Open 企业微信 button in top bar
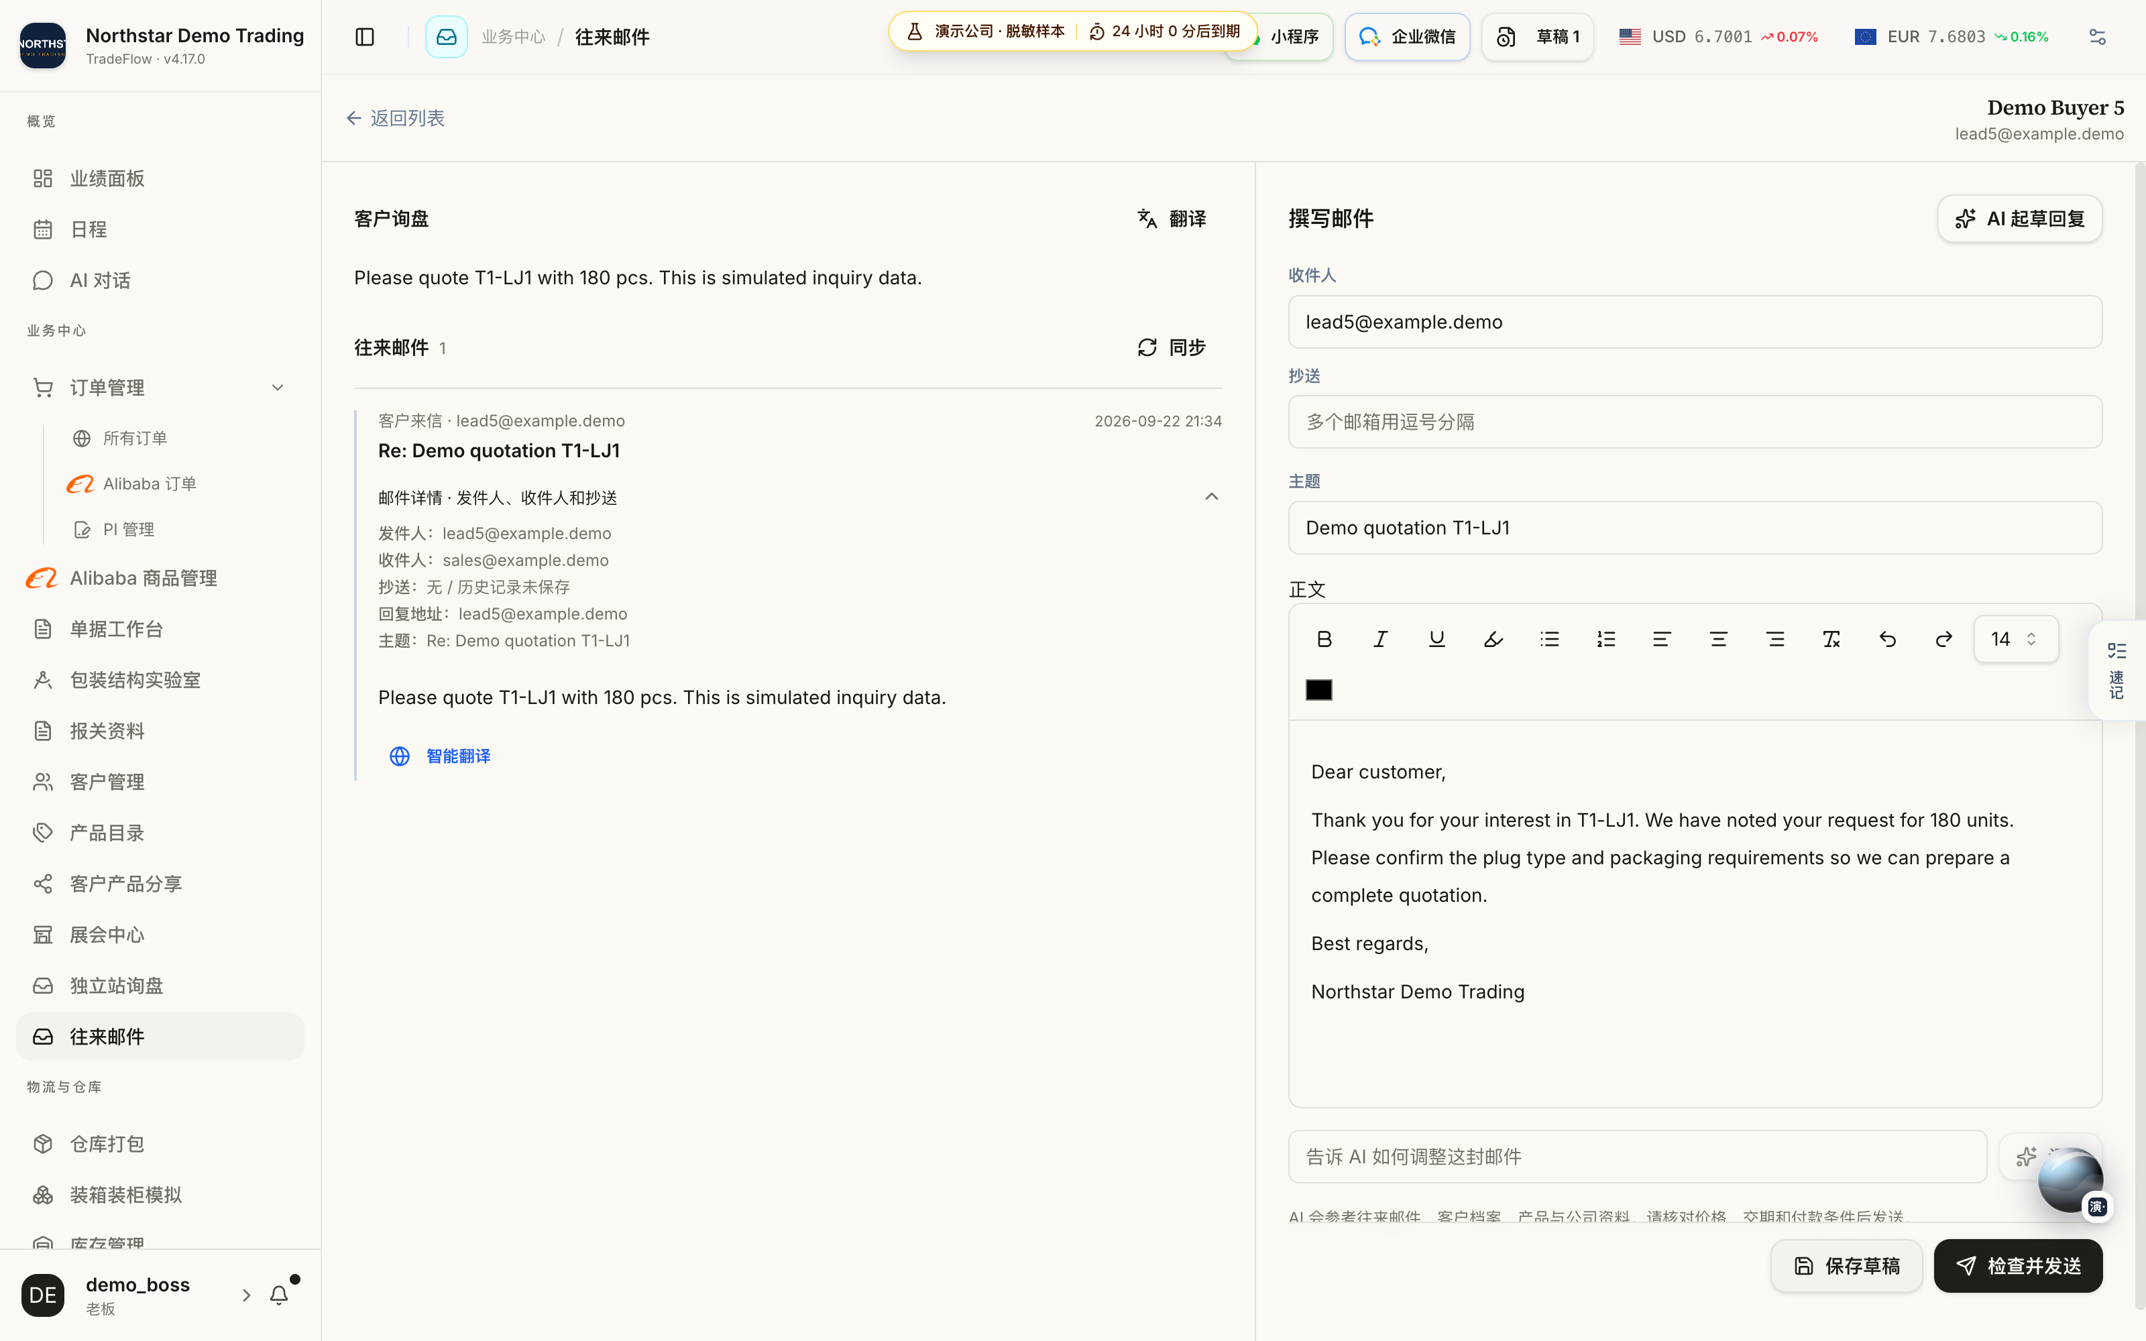Screen dimensions: 2146x1341 [x=1406, y=36]
